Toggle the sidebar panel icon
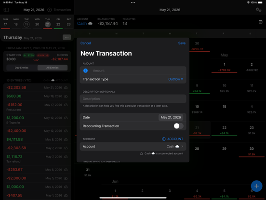Screen dimensions: 266x200 (6, 10)
